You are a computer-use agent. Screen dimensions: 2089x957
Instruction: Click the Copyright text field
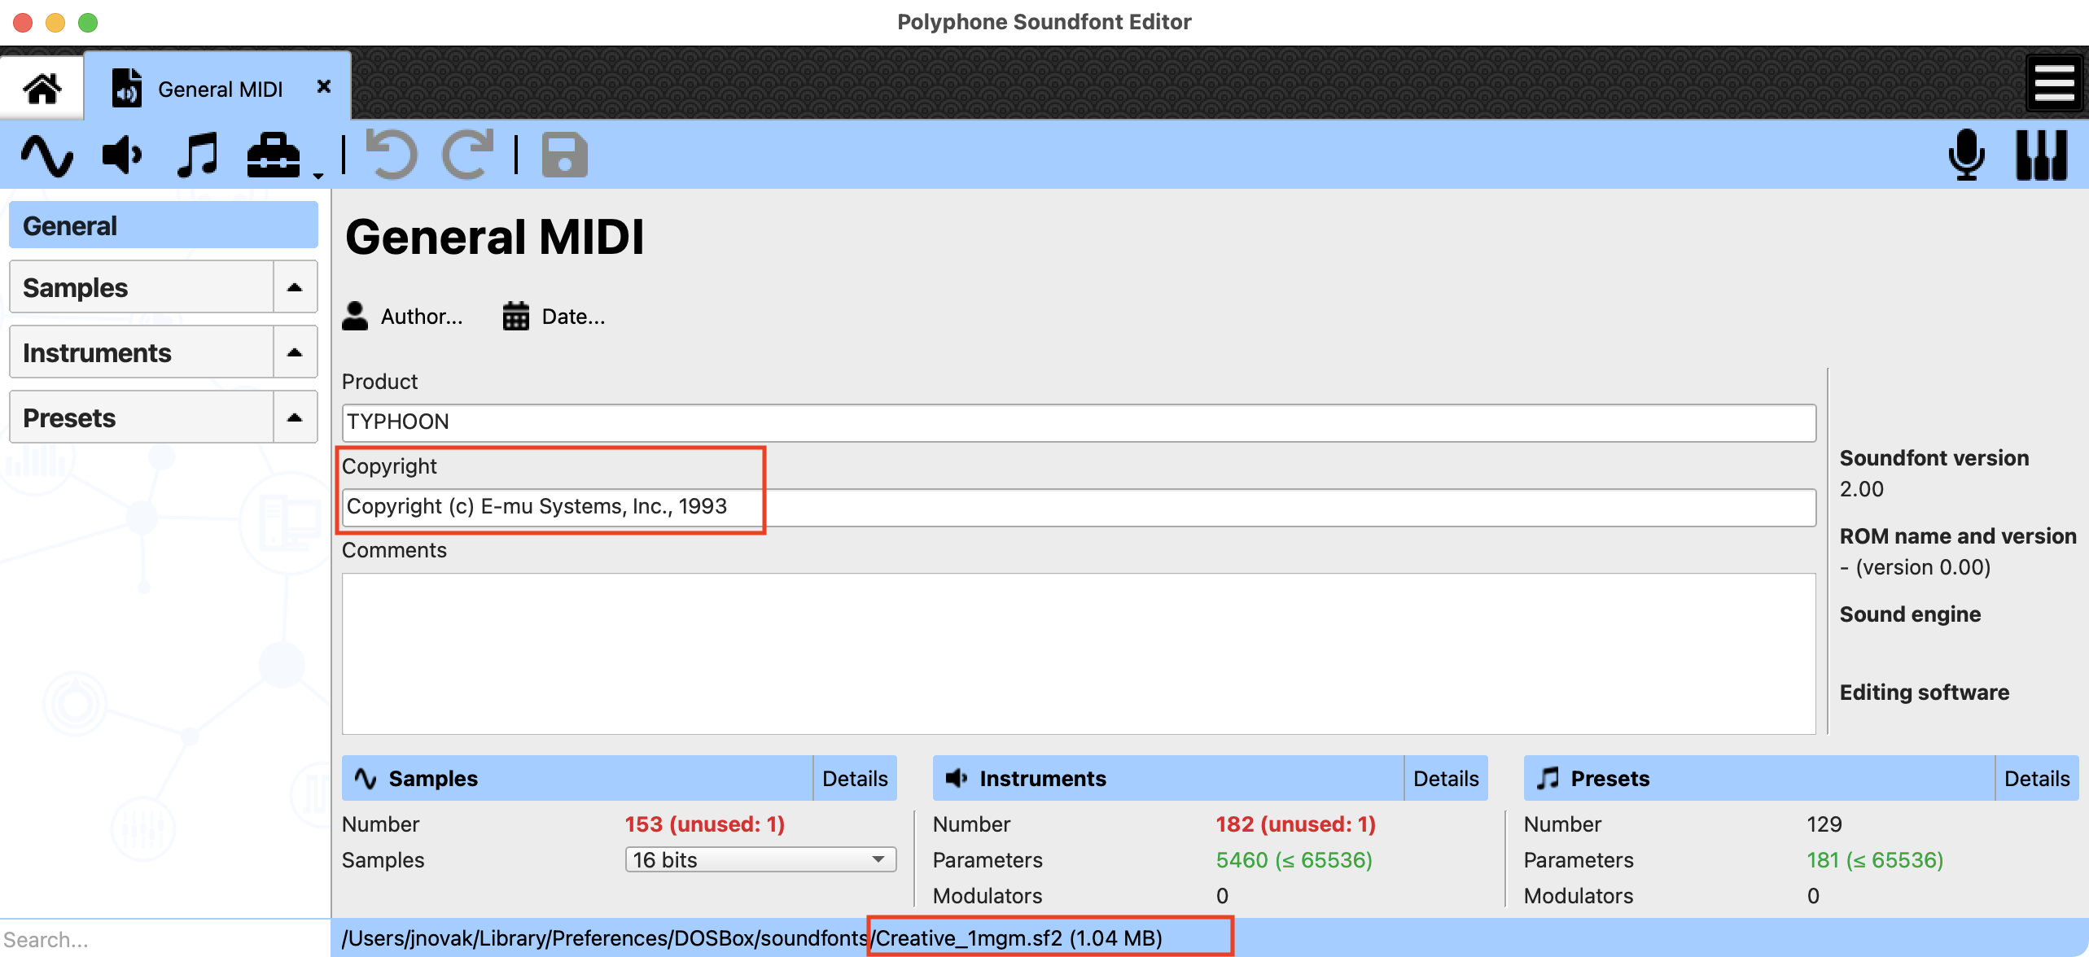(1079, 507)
